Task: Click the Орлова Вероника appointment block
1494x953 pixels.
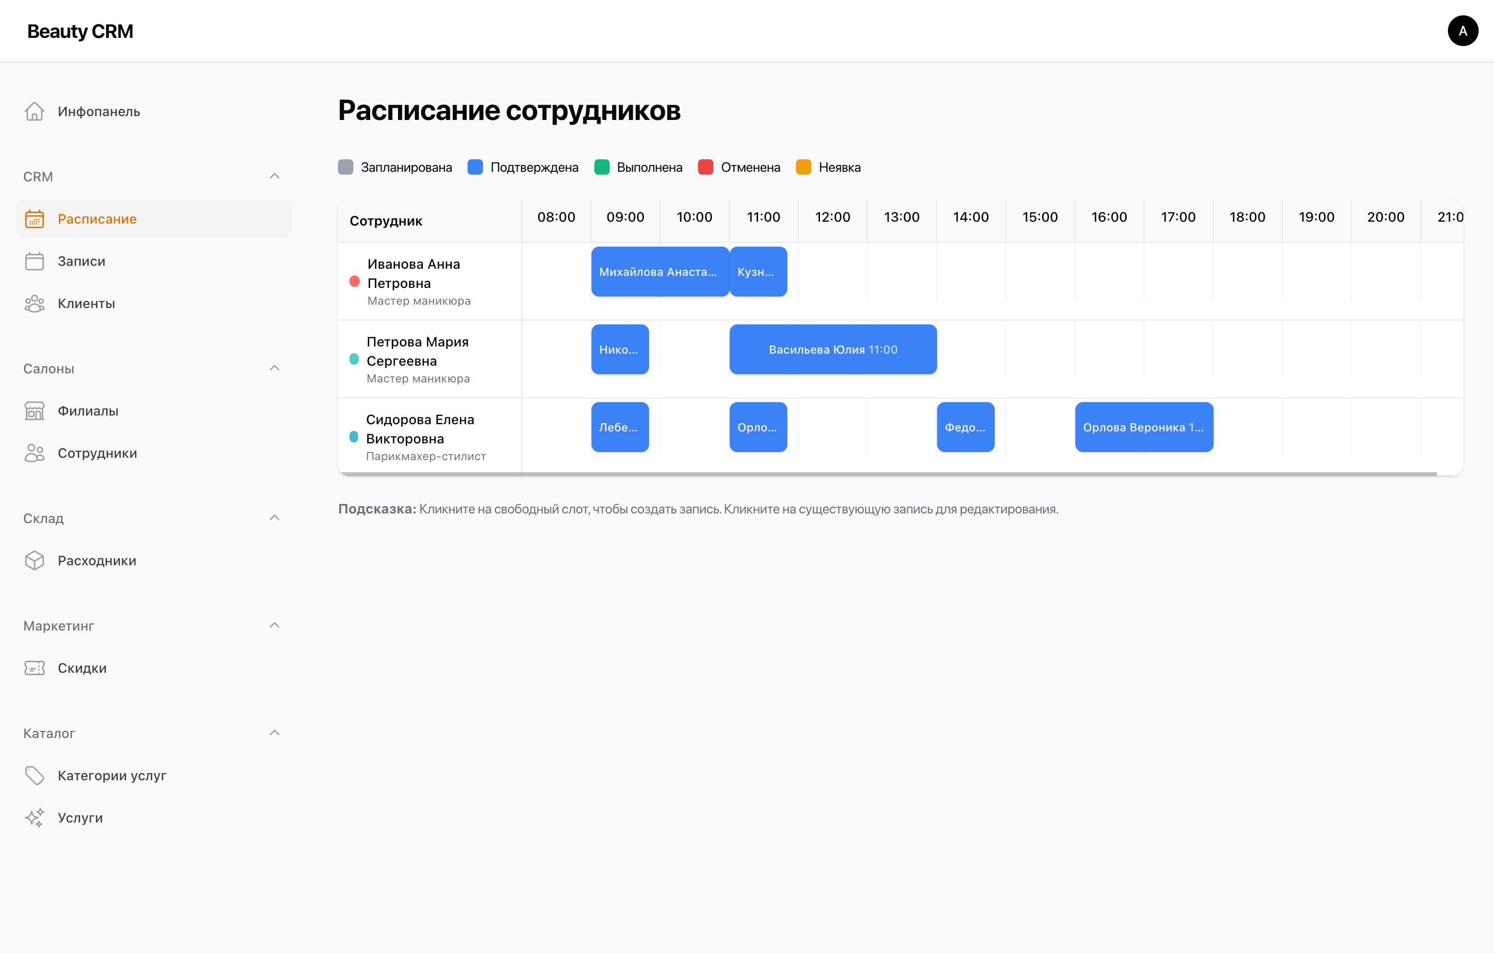Action: [x=1144, y=427]
